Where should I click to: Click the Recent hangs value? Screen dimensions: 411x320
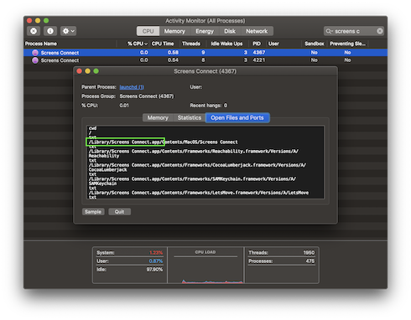click(226, 106)
